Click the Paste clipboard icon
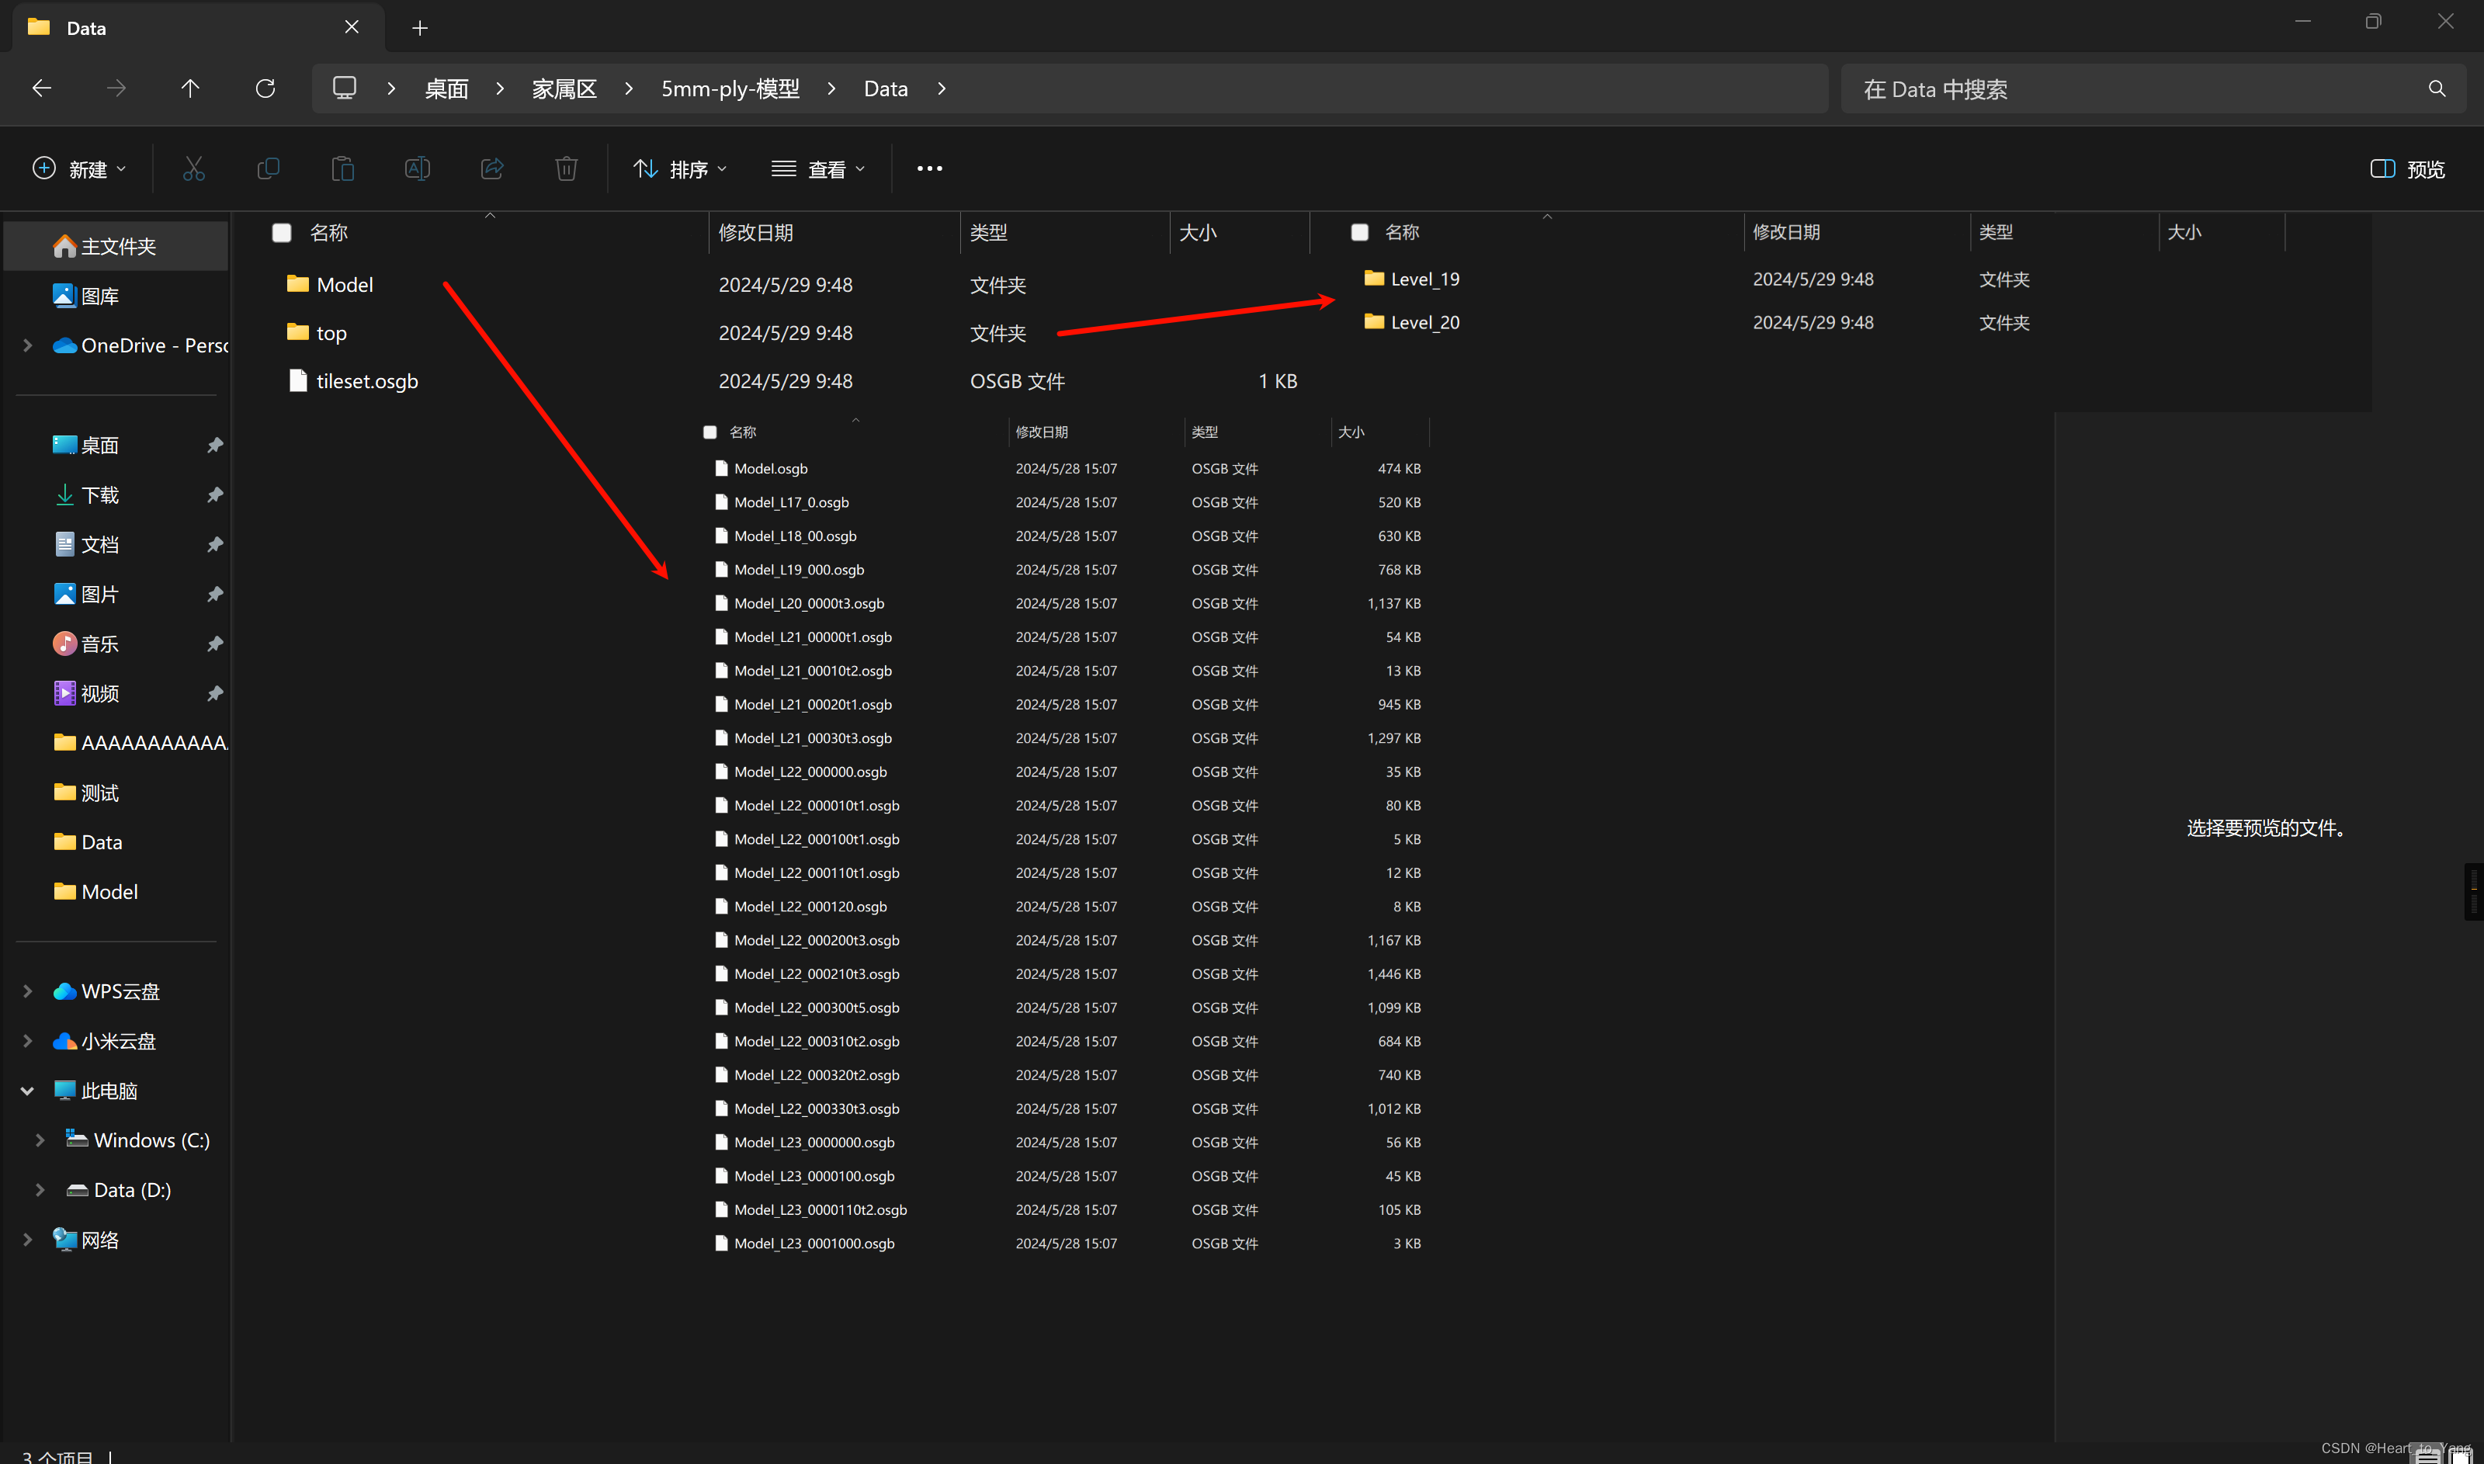 342,168
